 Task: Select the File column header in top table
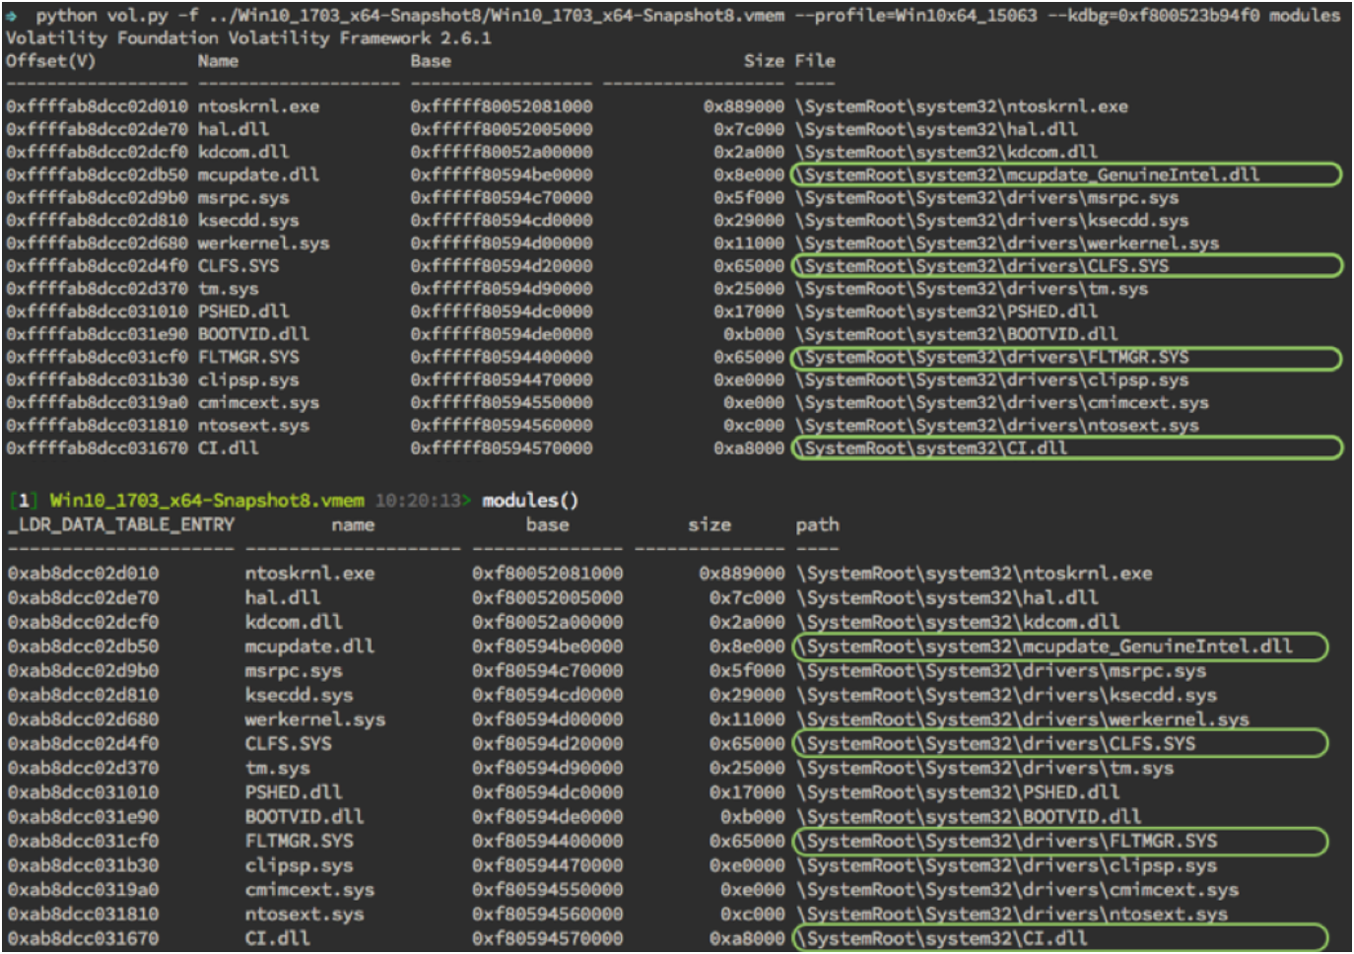click(x=815, y=61)
